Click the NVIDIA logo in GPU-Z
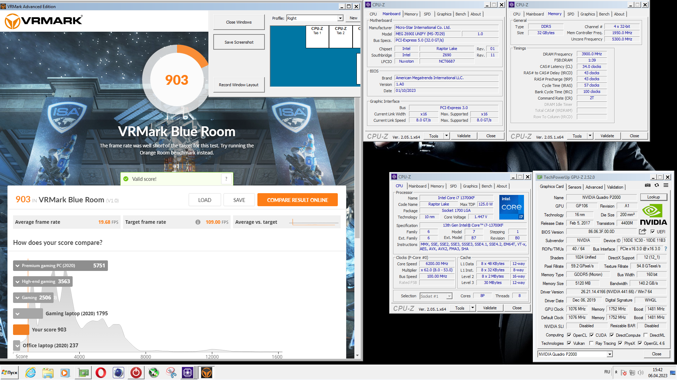 [x=653, y=215]
